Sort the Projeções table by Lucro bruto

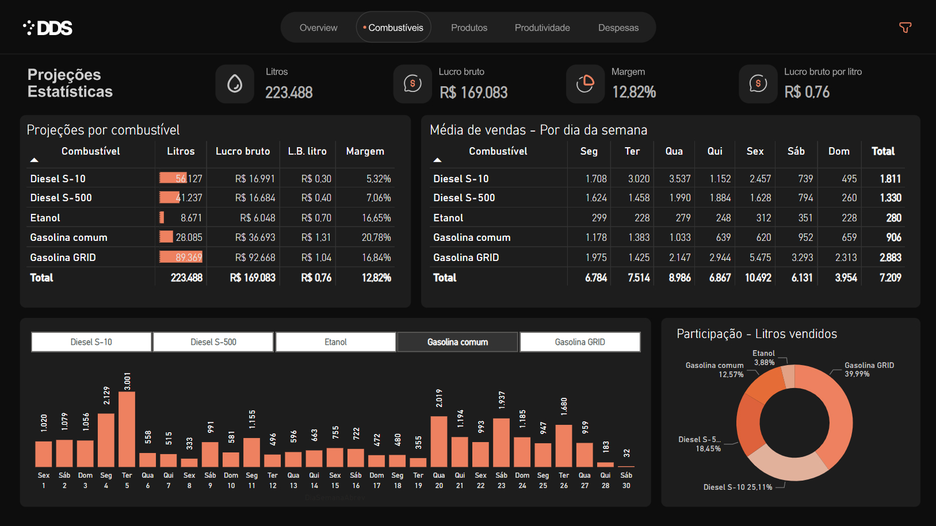click(243, 151)
